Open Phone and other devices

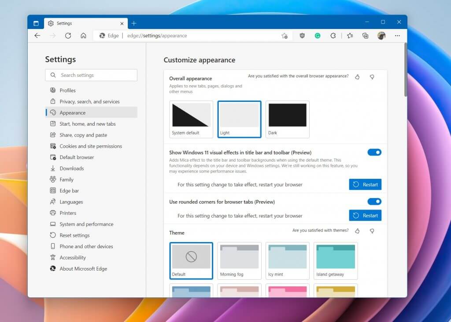coord(92,246)
